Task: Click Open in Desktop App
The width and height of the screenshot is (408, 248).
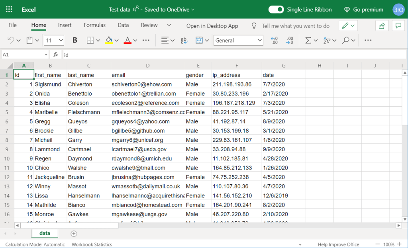Action: click(212, 25)
